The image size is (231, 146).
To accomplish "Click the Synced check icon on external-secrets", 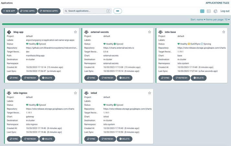I will 115,44.
